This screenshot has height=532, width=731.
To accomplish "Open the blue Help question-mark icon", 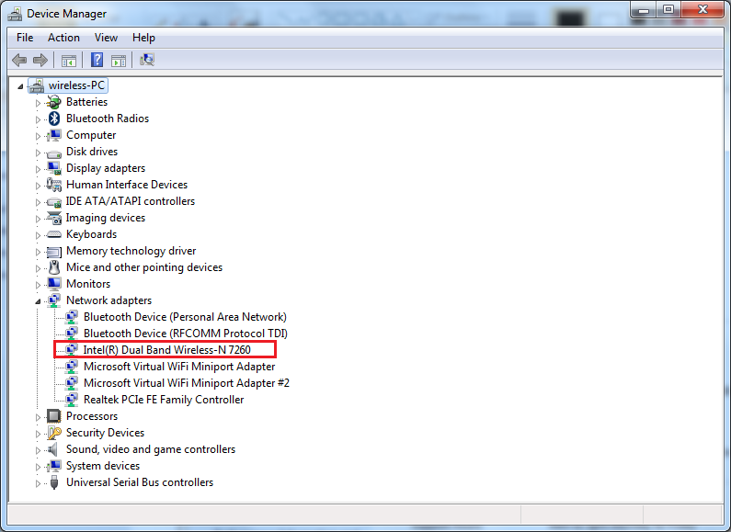I will (x=97, y=60).
